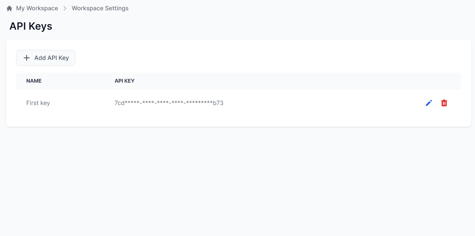Click the pencil icon to rename First key
Viewport: 475px width, 236px height.
(428, 103)
